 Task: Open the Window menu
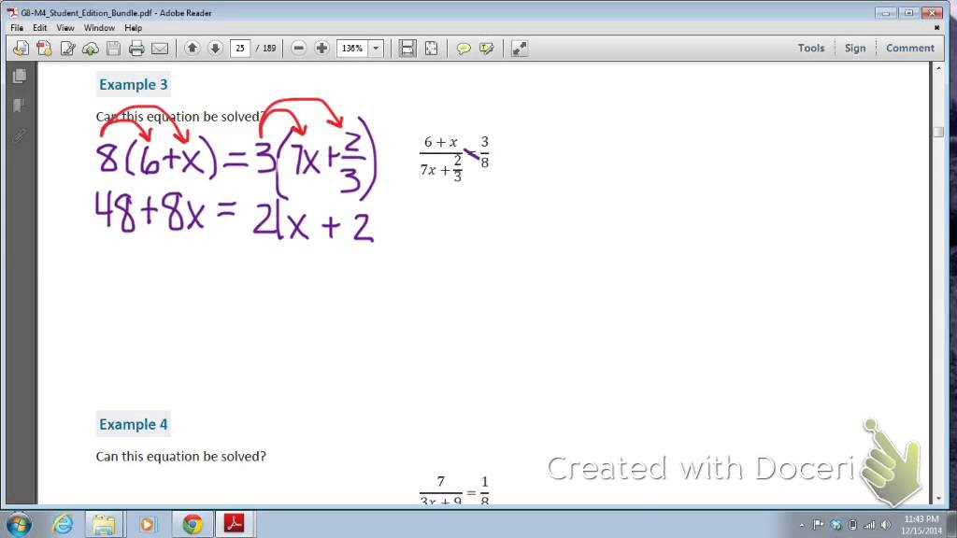(99, 28)
